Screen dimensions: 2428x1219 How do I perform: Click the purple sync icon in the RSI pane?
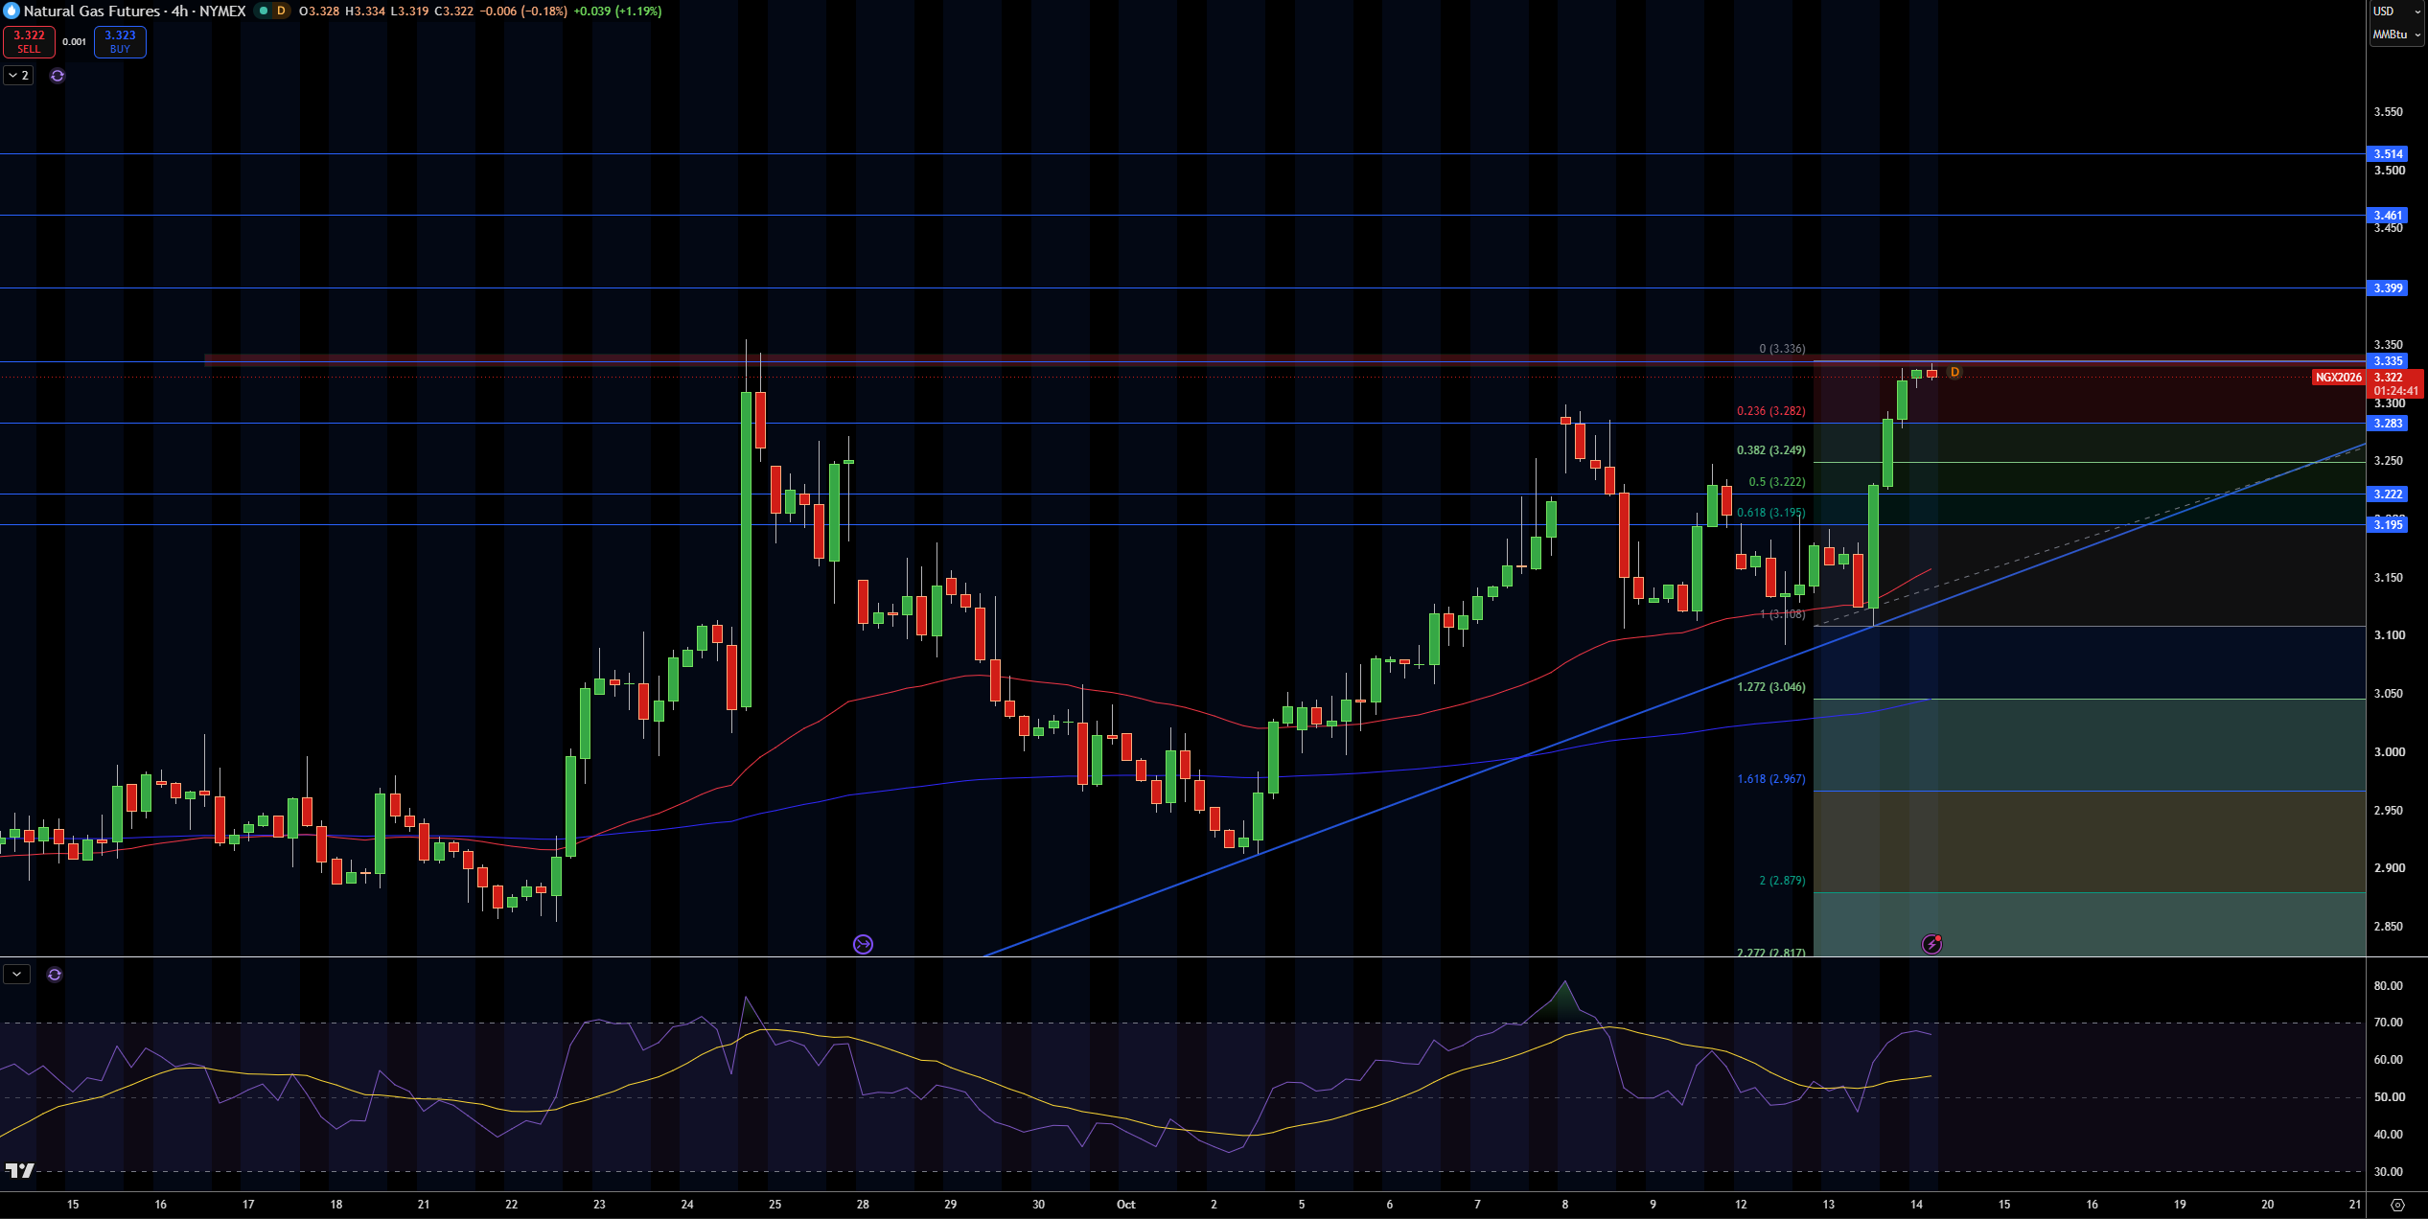tap(55, 975)
